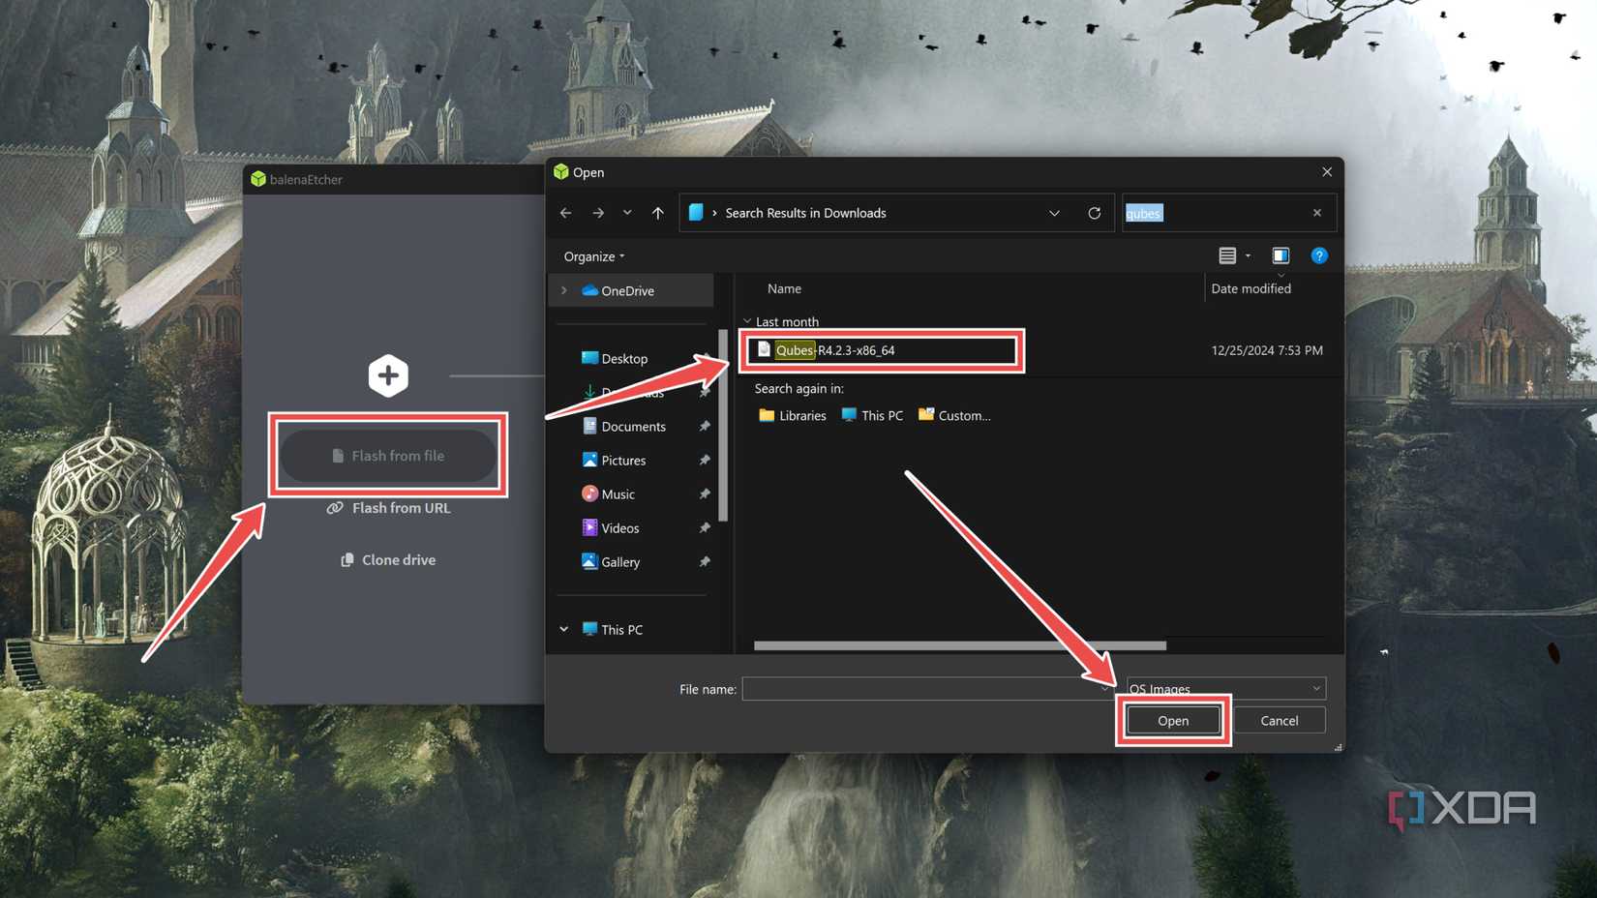Clear the qubes search text

[x=1317, y=213]
